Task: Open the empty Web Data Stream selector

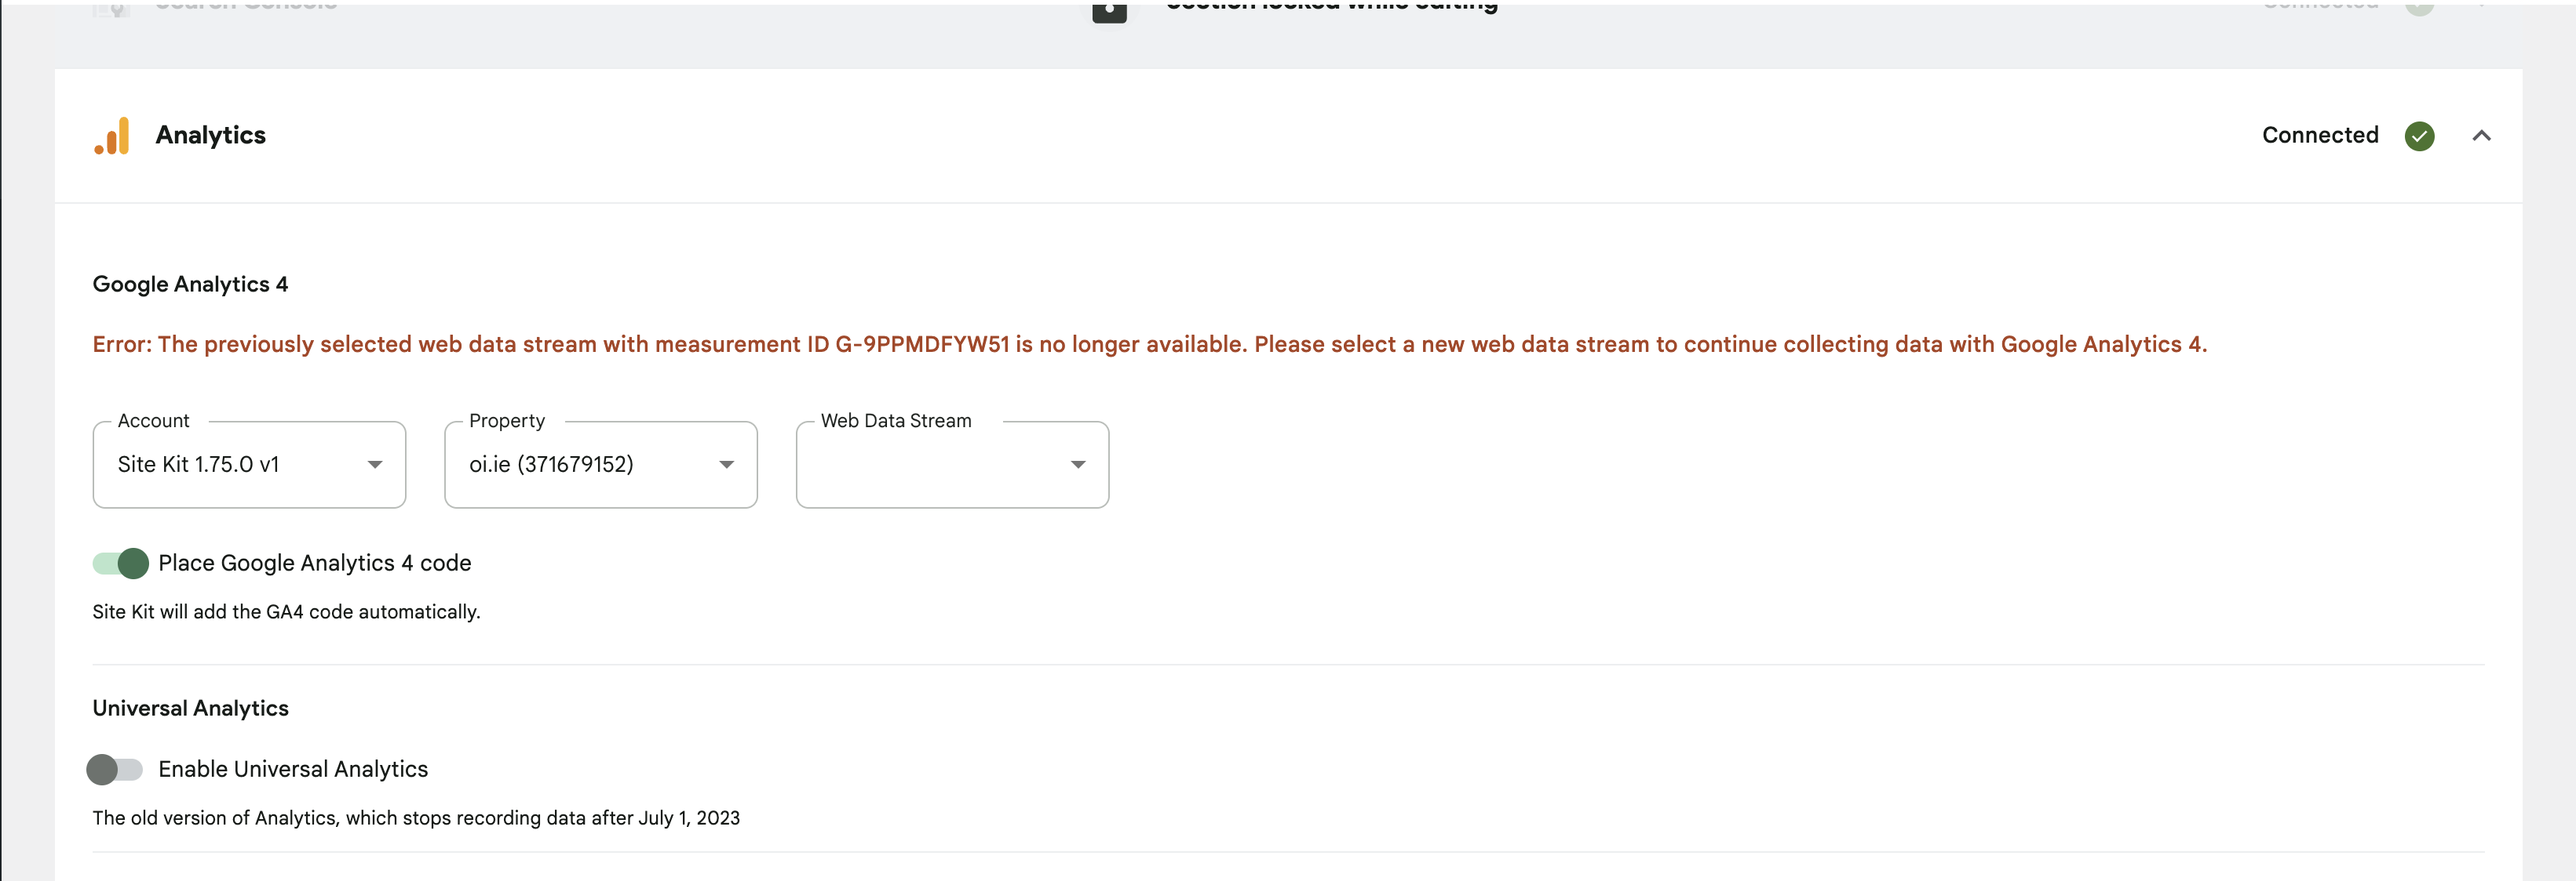Action: (951, 463)
